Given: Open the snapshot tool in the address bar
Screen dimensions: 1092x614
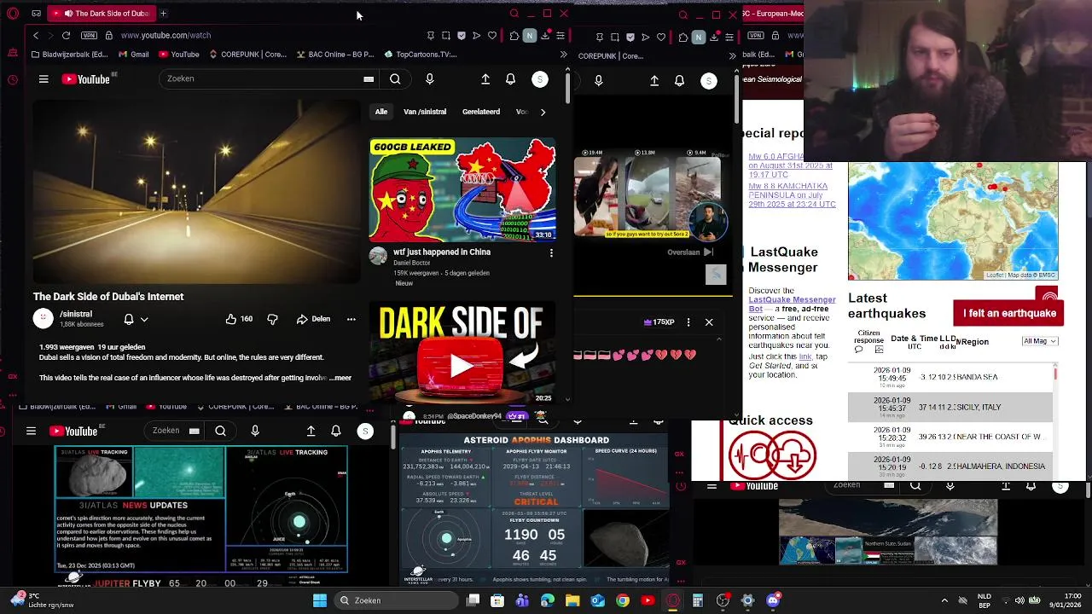Looking at the screenshot, I should click(x=446, y=36).
